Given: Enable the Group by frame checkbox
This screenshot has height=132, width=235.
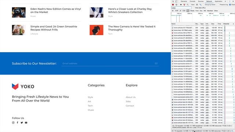Looking at the screenshot, I should [203, 5].
